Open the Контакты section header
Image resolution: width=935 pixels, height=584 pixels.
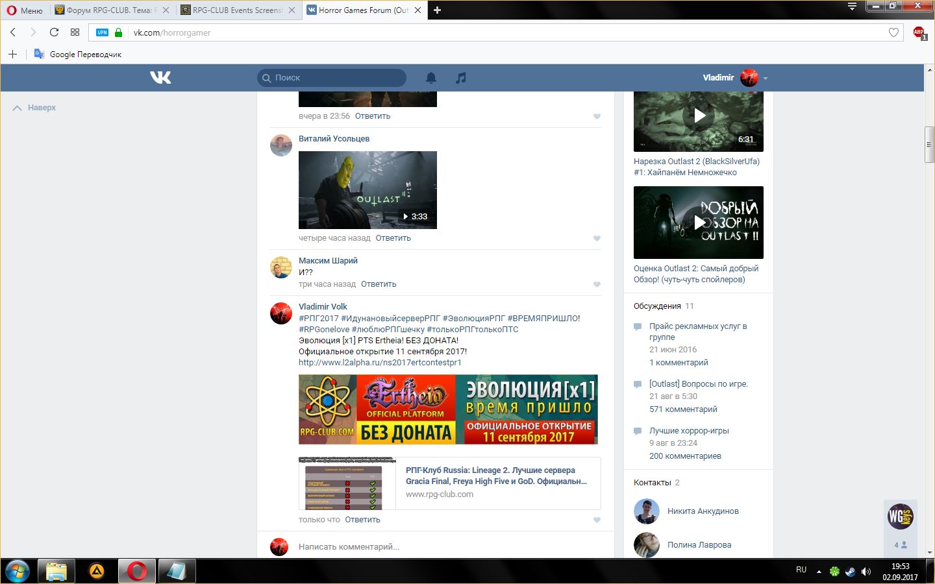tap(653, 483)
